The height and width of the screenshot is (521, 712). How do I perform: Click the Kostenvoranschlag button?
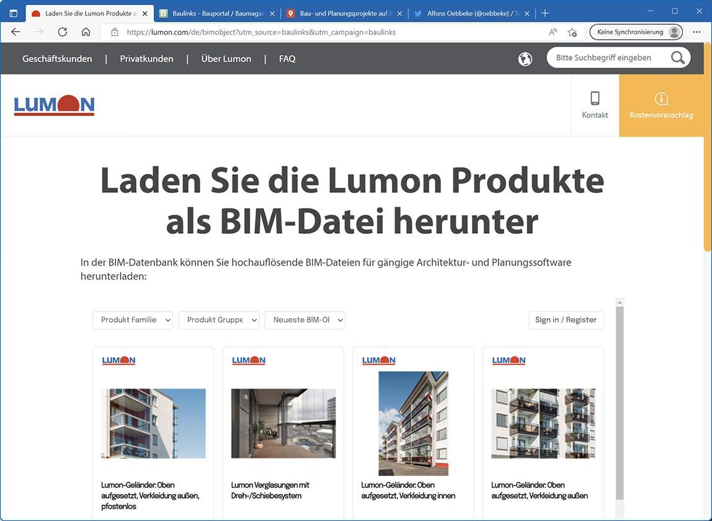click(661, 105)
